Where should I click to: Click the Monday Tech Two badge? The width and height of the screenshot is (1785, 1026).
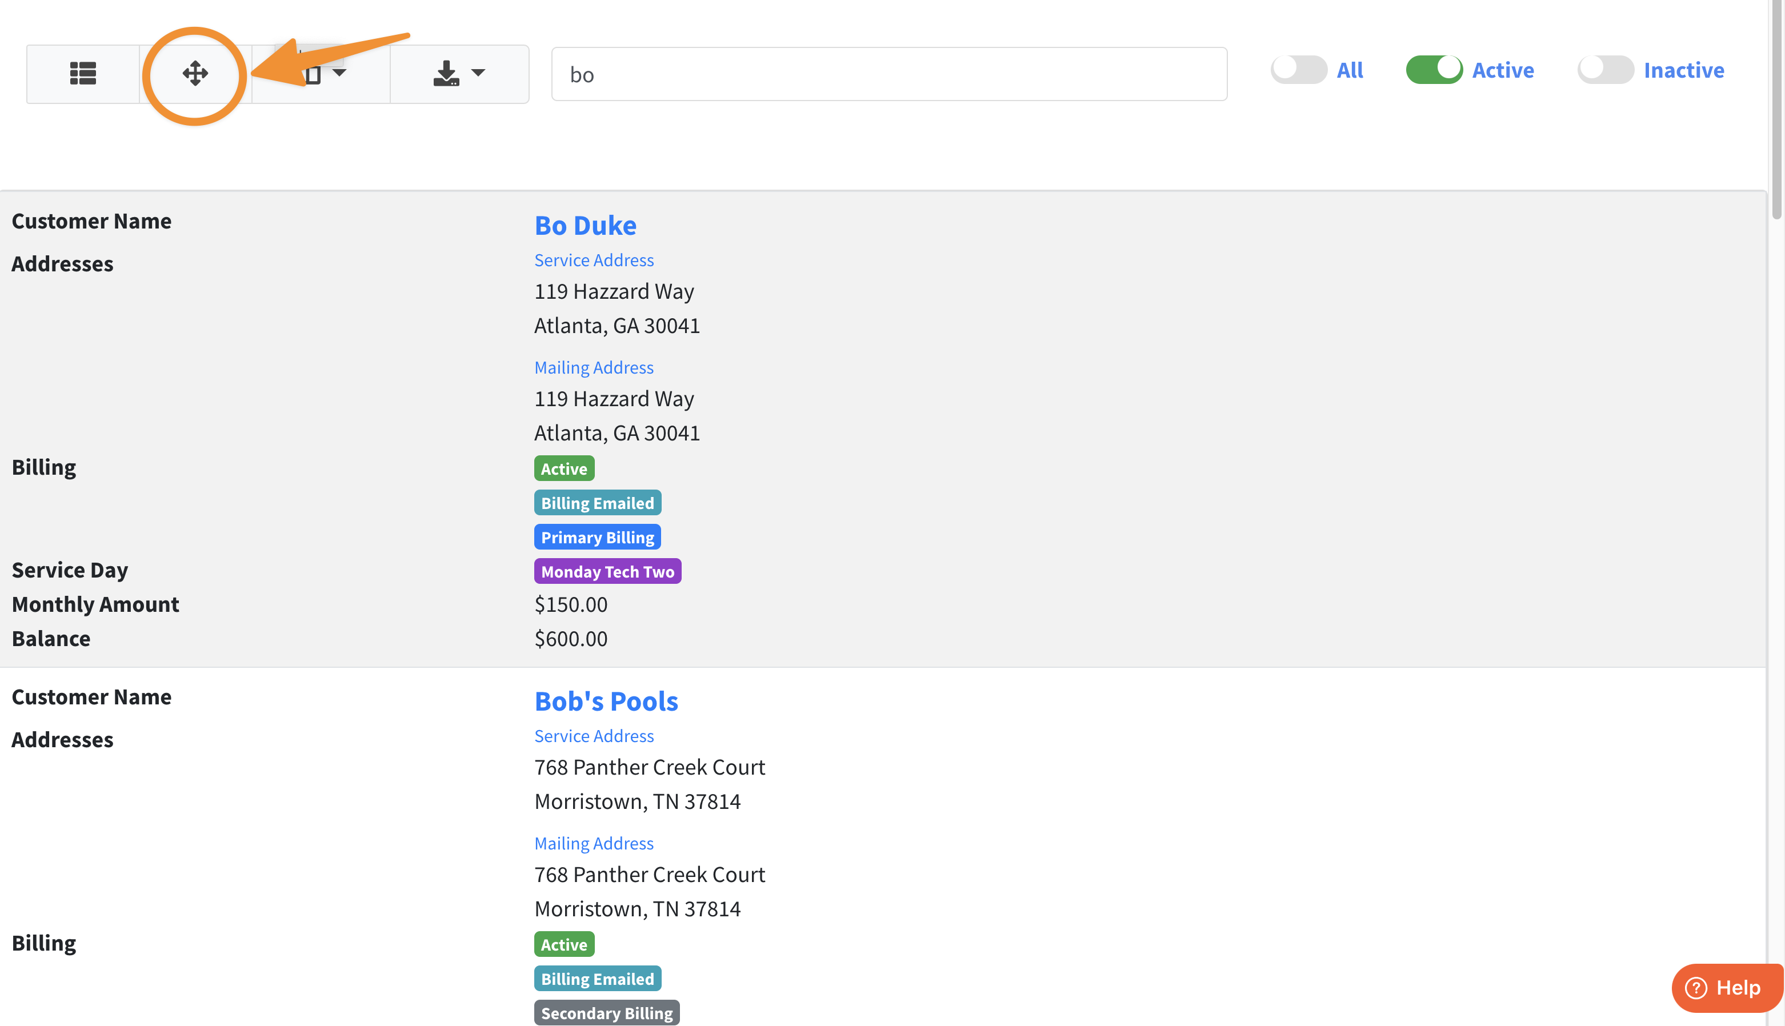607,571
